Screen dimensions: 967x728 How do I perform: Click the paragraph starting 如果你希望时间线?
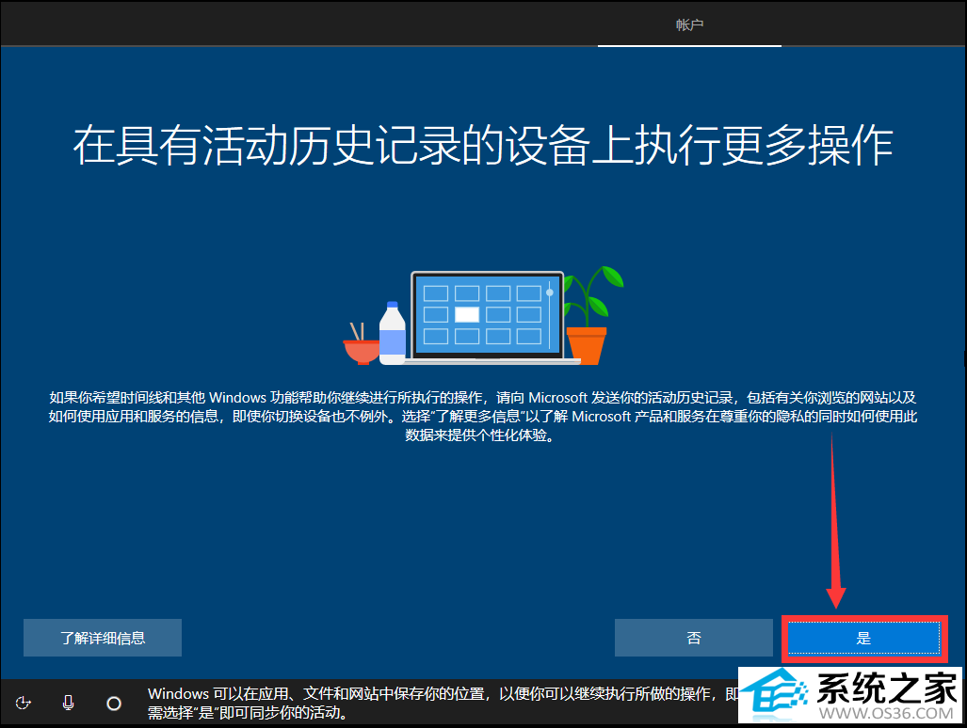coord(483,417)
